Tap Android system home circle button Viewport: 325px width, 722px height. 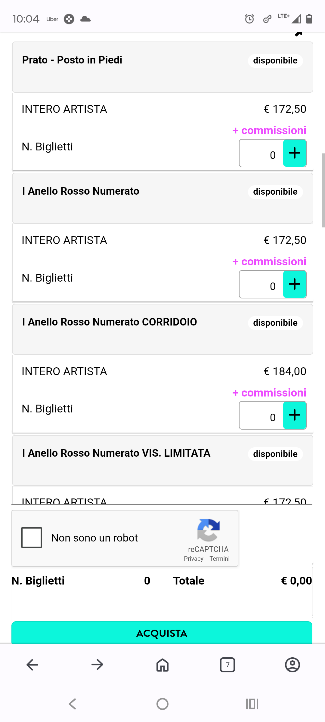tap(162, 704)
